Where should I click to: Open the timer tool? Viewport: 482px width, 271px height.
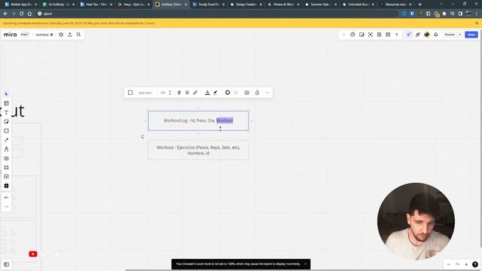coord(352,35)
